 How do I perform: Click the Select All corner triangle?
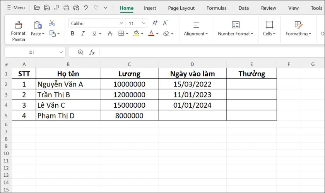tap(6, 64)
